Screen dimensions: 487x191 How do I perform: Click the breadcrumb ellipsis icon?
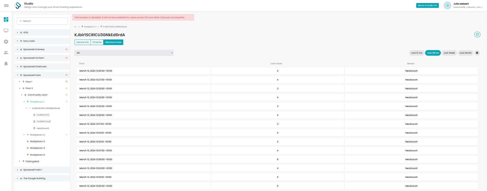(x=75, y=27)
